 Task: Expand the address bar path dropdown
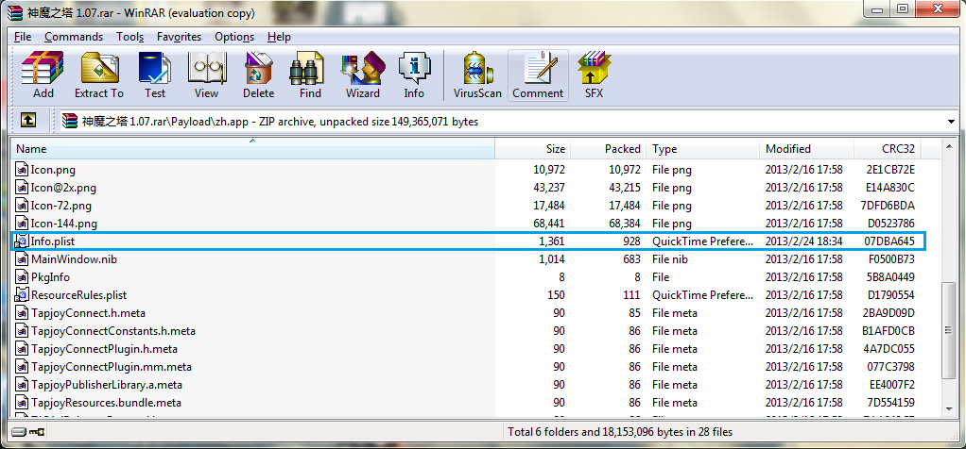[953, 121]
